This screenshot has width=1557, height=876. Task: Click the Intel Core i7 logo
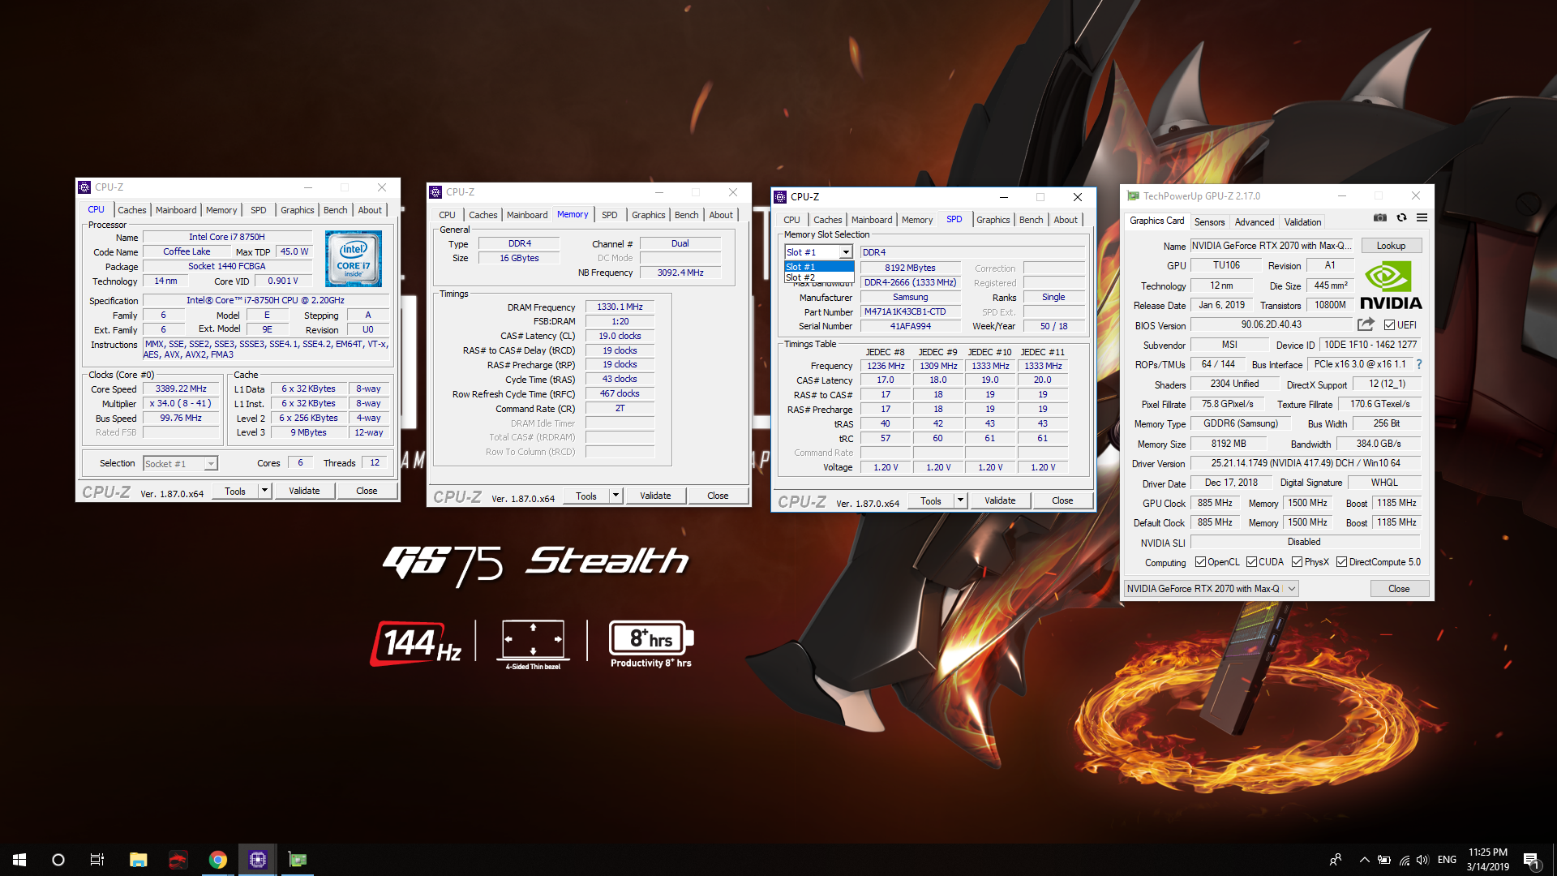coord(354,259)
